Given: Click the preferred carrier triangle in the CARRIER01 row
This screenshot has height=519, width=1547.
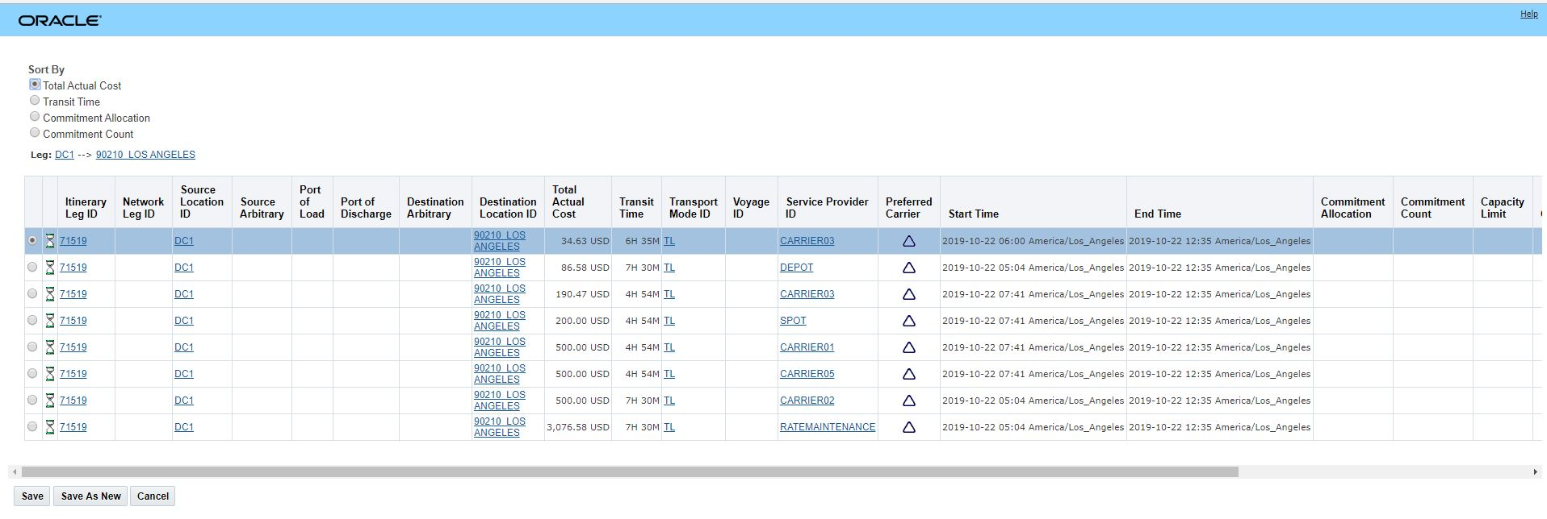Looking at the screenshot, I should [x=908, y=347].
